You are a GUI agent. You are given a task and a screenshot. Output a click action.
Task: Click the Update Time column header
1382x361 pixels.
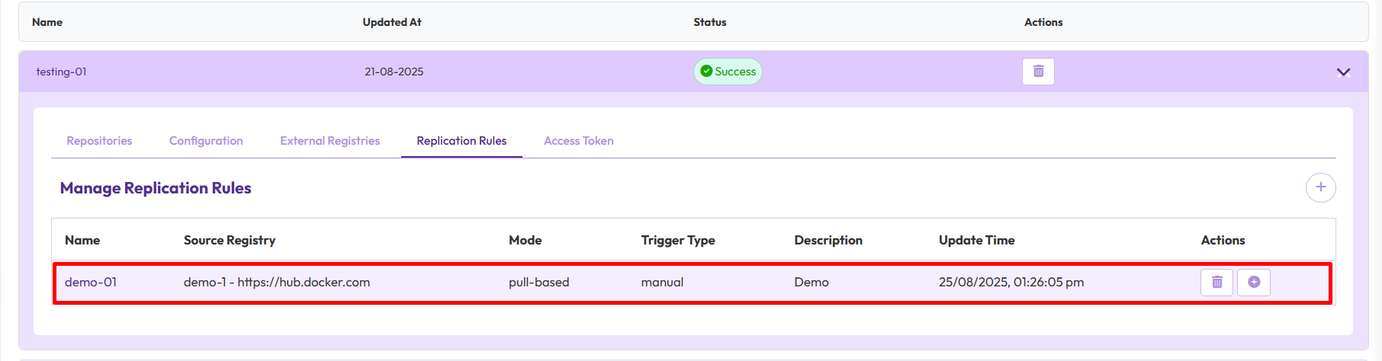pyautogui.click(x=976, y=241)
